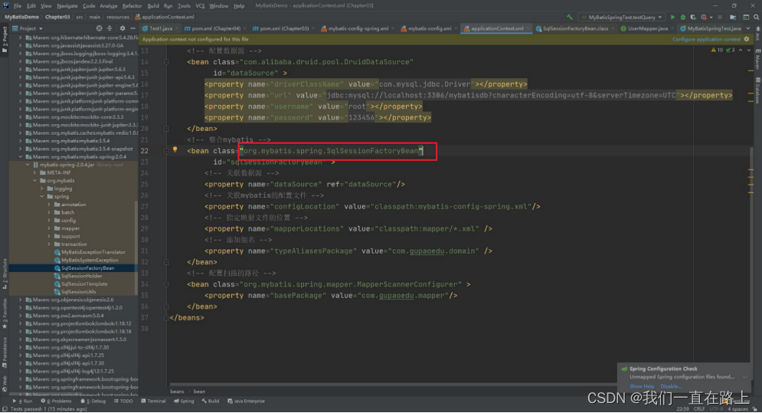Open the Project view dropdown arrow
The height and width of the screenshot is (413, 762).
click(41, 28)
